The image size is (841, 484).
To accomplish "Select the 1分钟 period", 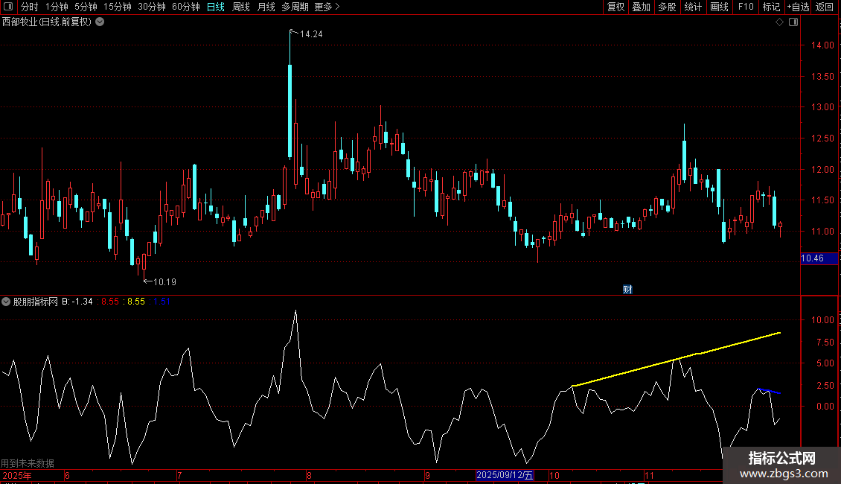I will click(57, 7).
